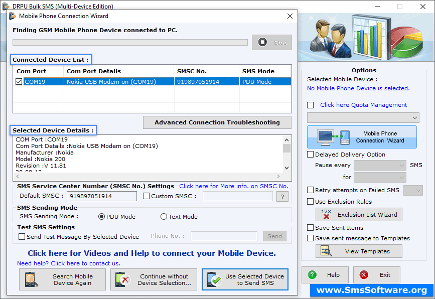Click the Mobile Phone Connection Wizard title icon
Viewport: 435px width, 299px height.
point(12,16)
